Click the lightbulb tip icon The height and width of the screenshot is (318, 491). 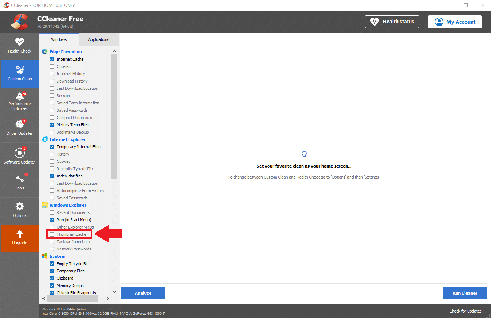pyautogui.click(x=304, y=155)
